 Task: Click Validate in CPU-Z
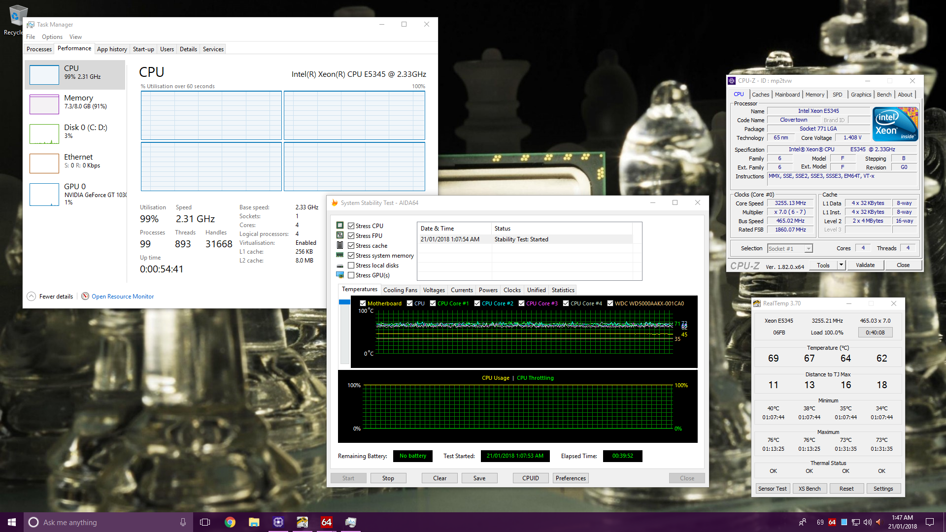[x=865, y=265]
